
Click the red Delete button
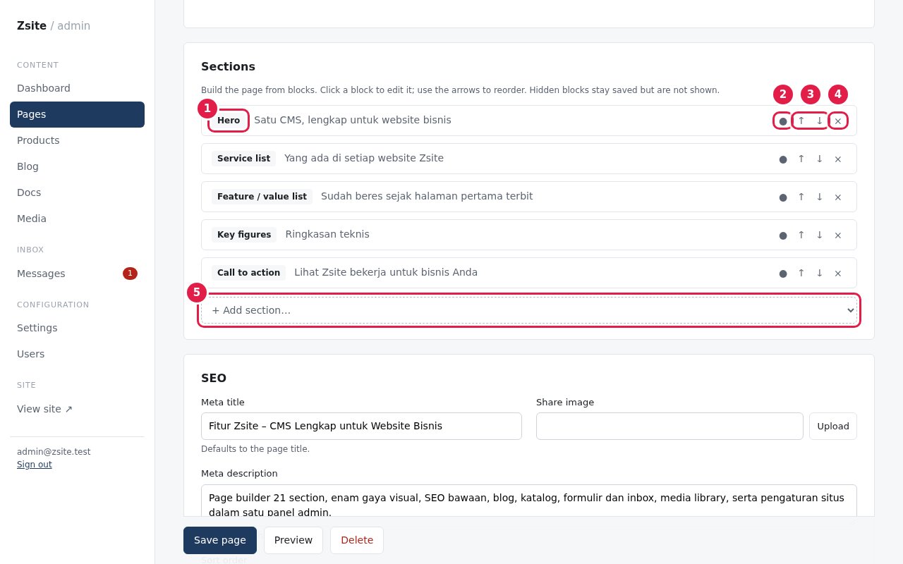[x=357, y=540]
